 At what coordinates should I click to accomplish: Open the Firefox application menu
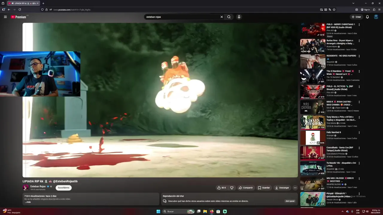[379, 10]
